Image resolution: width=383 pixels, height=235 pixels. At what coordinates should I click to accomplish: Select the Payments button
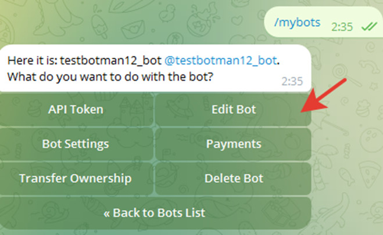click(x=234, y=143)
